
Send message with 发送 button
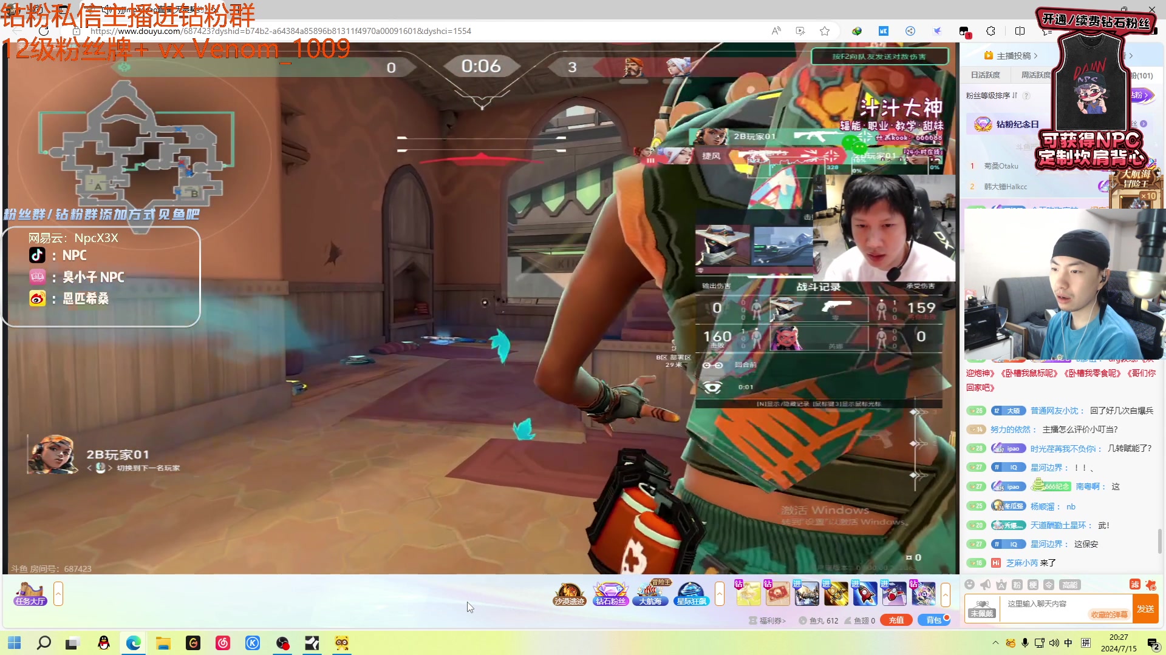[x=1146, y=609]
